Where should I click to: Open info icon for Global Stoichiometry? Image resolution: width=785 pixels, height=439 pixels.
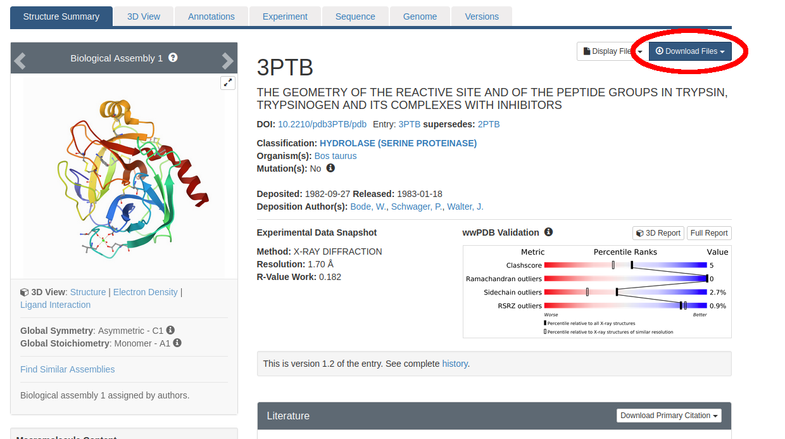pos(177,343)
